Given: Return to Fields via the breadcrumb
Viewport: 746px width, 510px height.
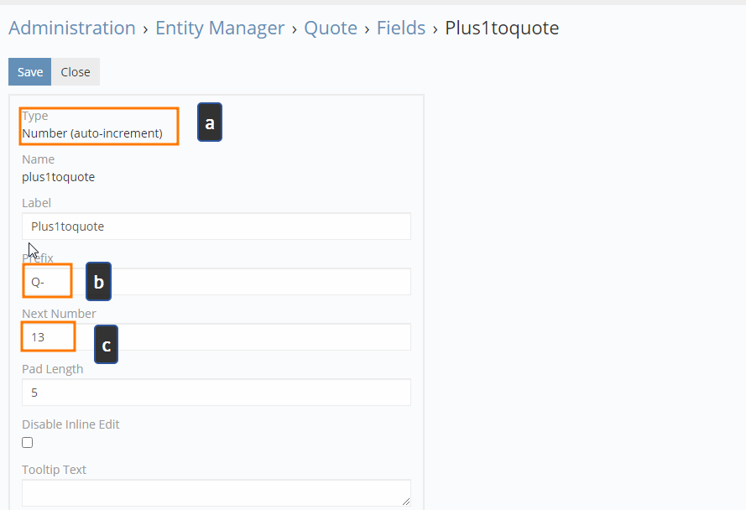Looking at the screenshot, I should (401, 28).
